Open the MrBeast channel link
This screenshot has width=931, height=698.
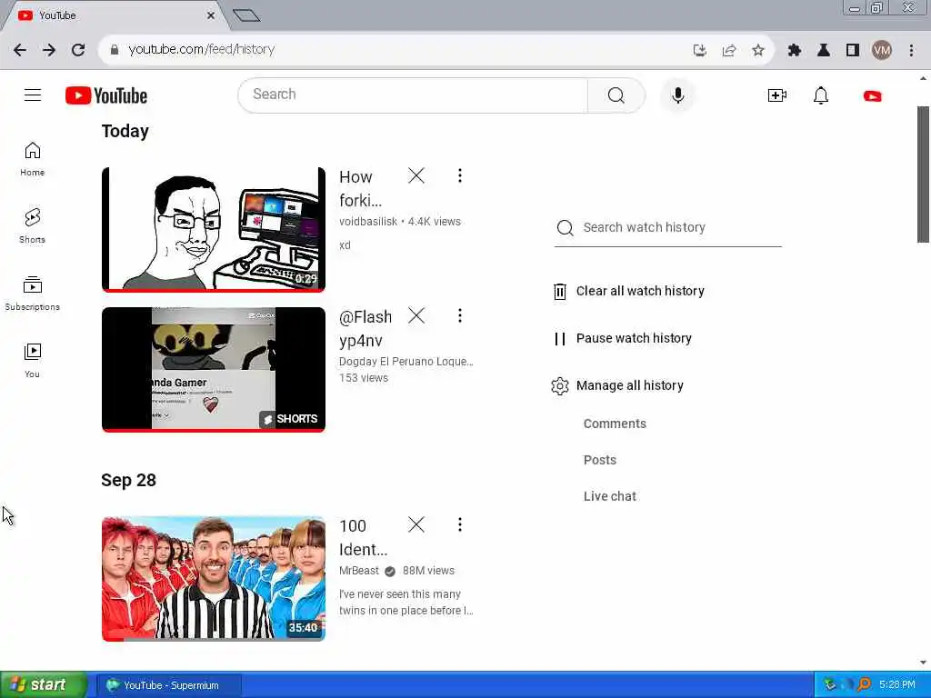click(x=358, y=571)
